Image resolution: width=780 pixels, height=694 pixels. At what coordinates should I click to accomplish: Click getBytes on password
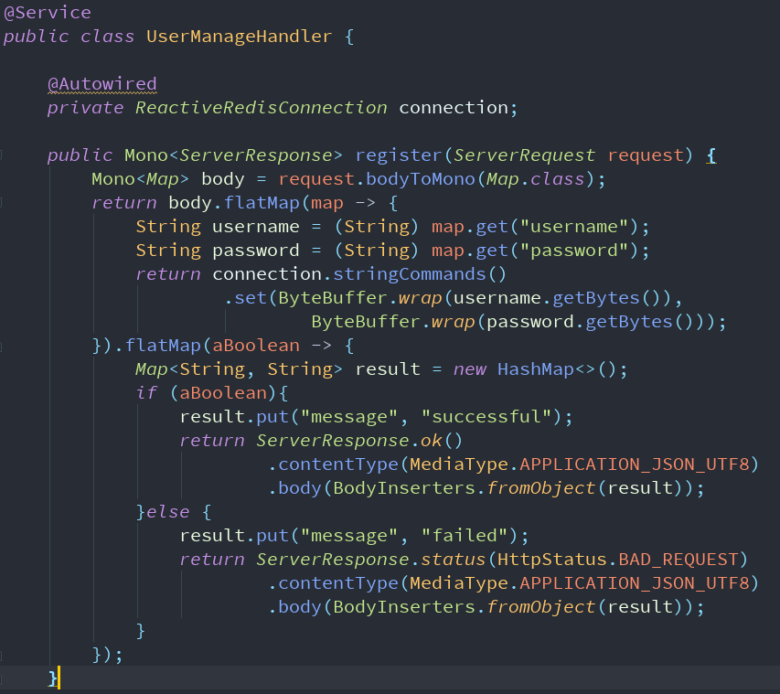pyautogui.click(x=629, y=322)
